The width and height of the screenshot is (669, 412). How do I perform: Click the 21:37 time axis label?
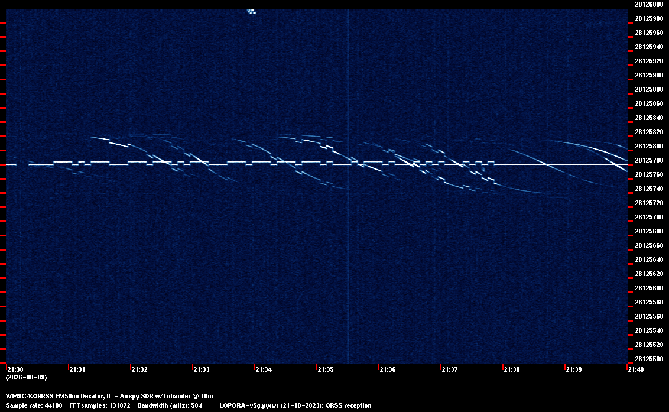point(450,369)
